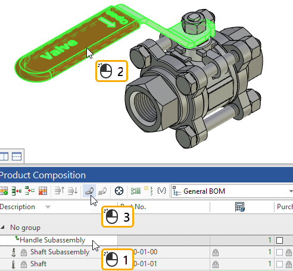The width and height of the screenshot is (293, 271).
Task: Collapse the No group section
Action: pos(2,228)
